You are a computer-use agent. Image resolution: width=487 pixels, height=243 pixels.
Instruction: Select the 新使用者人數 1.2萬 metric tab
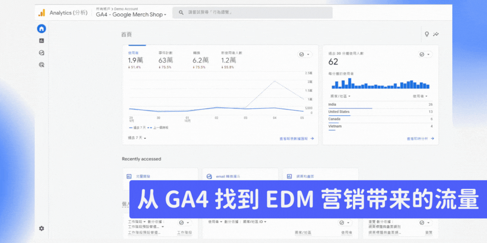pyautogui.click(x=232, y=60)
